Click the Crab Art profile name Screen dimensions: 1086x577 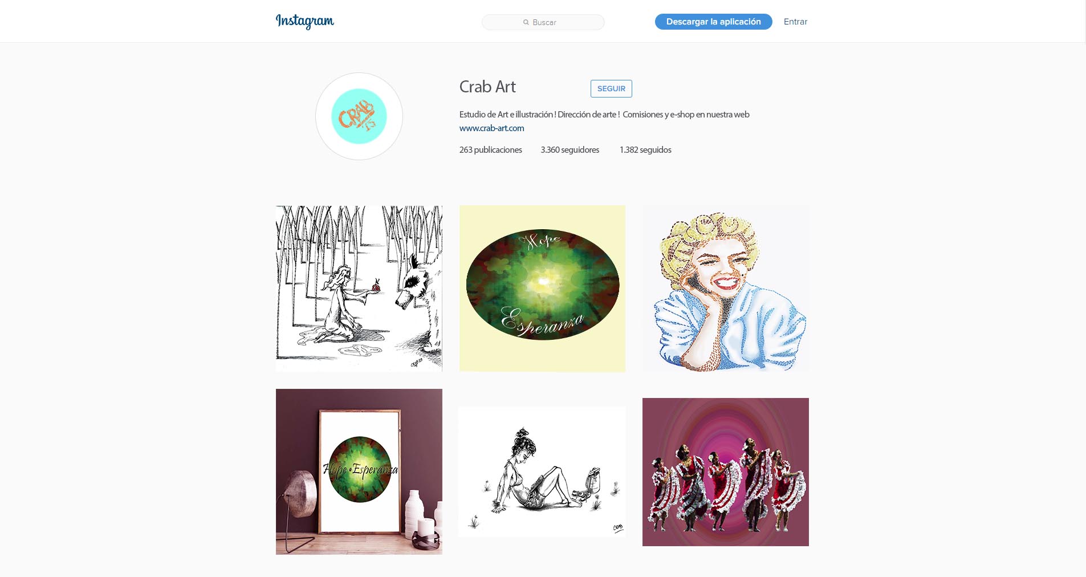(x=487, y=87)
